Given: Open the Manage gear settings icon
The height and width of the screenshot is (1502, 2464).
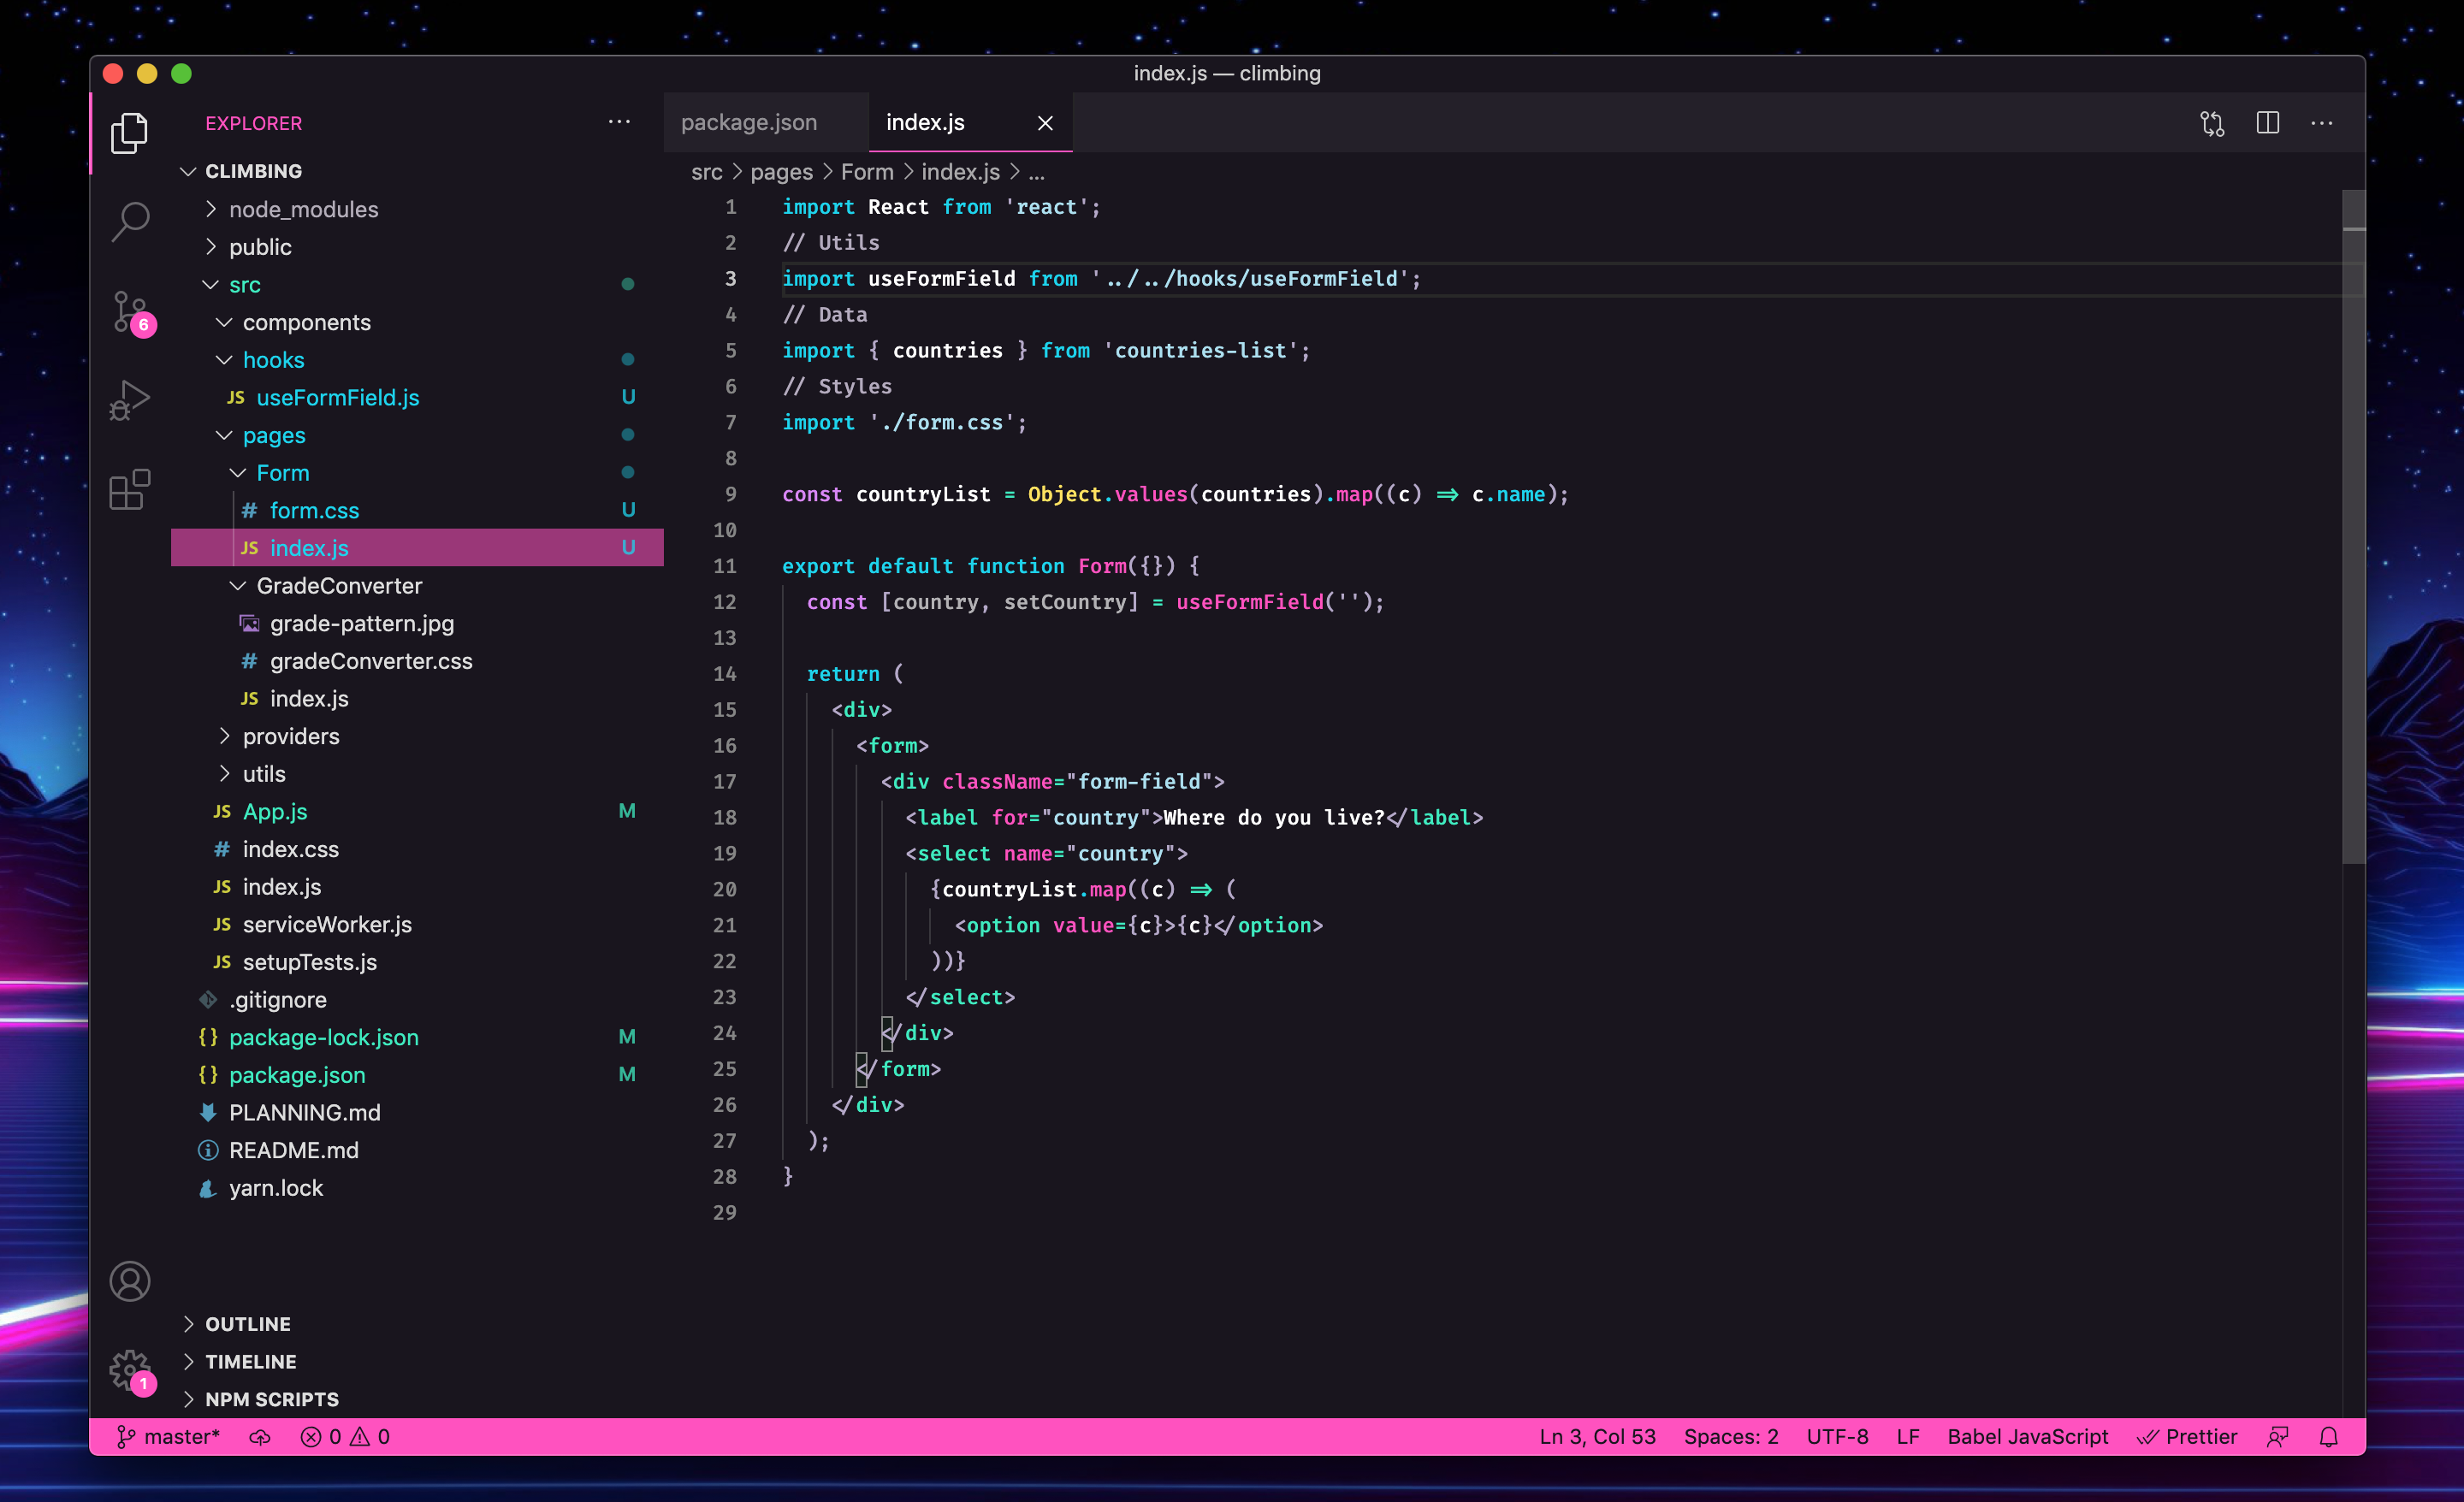Looking at the screenshot, I should pos(130,1369).
